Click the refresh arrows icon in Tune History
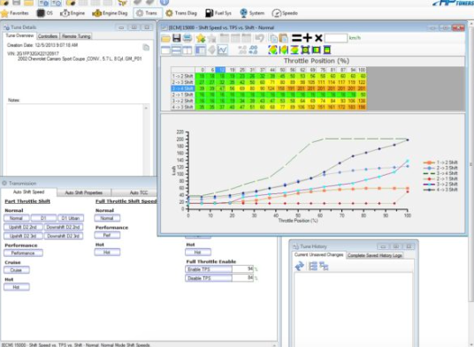474x347 pixels. point(299,266)
